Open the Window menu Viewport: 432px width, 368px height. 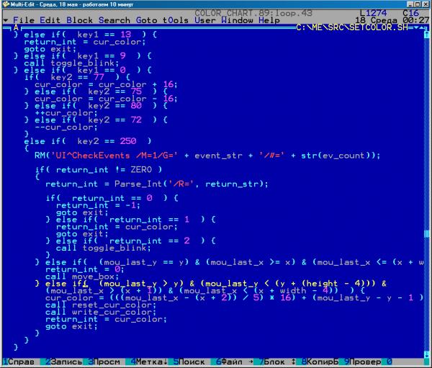coord(238,20)
